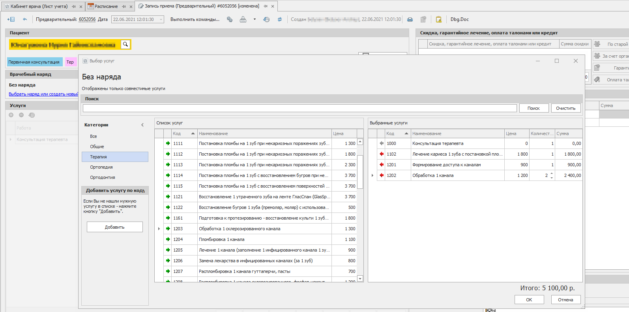Image resolution: width=629 pixels, height=312 pixels.
Task: Add service 1204 Пломбировка using green arrow
Action: tap(168, 239)
